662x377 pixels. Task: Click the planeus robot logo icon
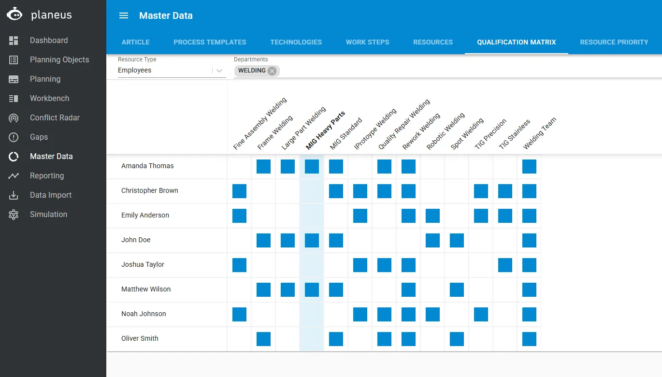14,14
